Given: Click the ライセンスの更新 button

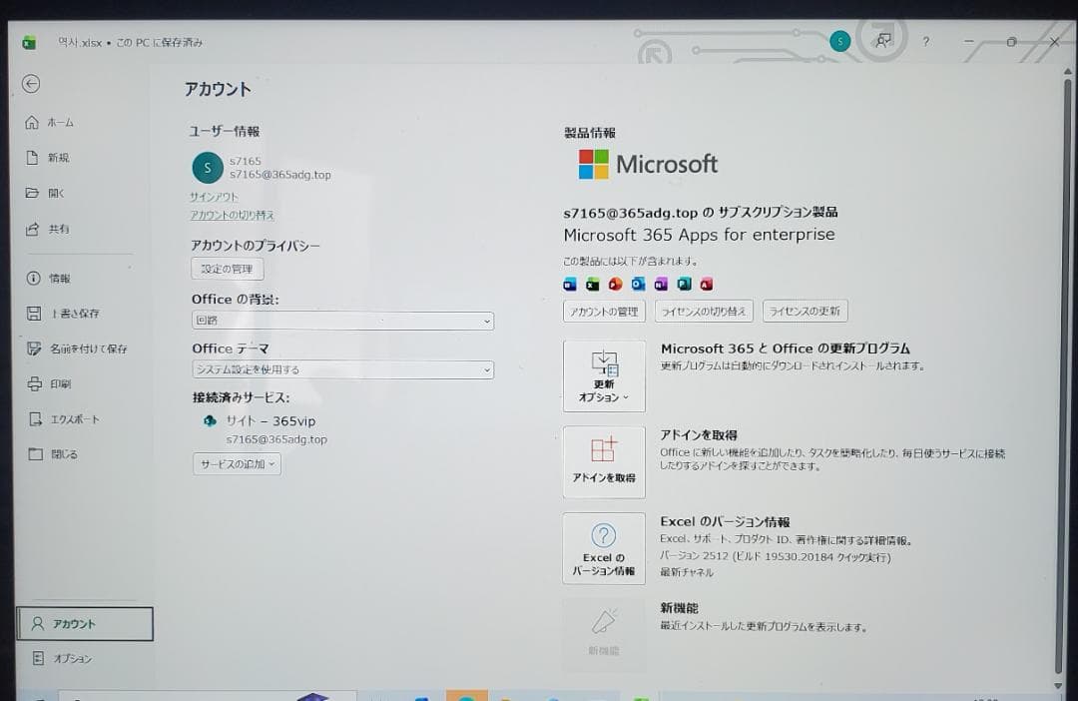Looking at the screenshot, I should pos(806,311).
